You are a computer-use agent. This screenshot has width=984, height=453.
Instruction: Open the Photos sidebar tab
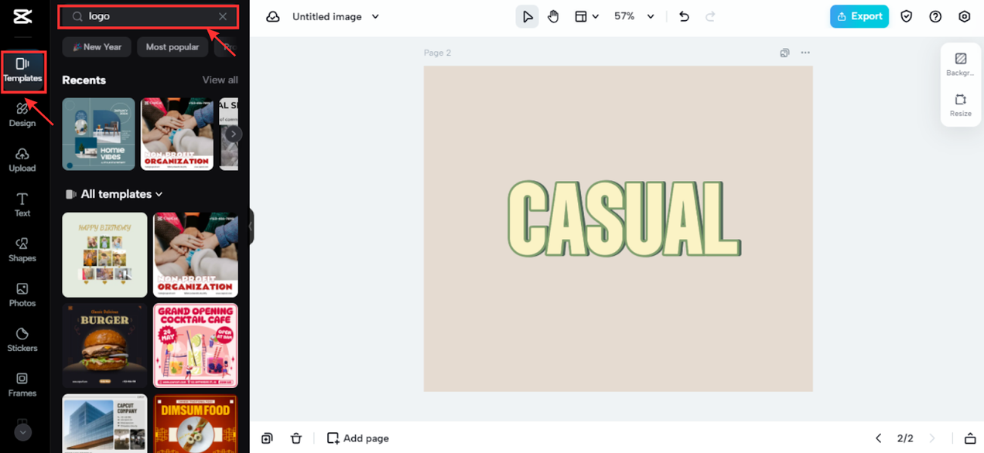pyautogui.click(x=22, y=295)
